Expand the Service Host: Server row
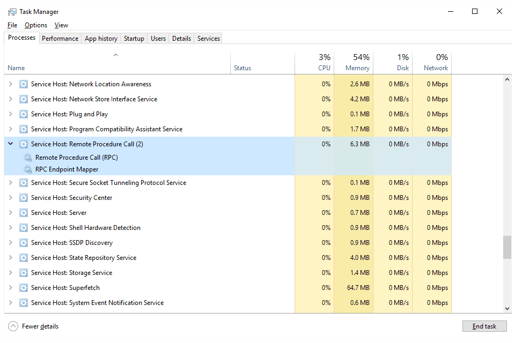Viewport: 515px width, 343px height. point(10,213)
